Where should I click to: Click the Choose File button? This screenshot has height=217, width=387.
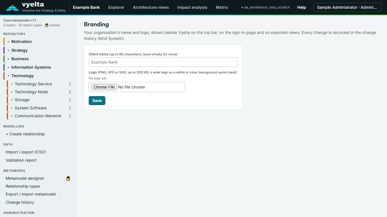[104, 87]
